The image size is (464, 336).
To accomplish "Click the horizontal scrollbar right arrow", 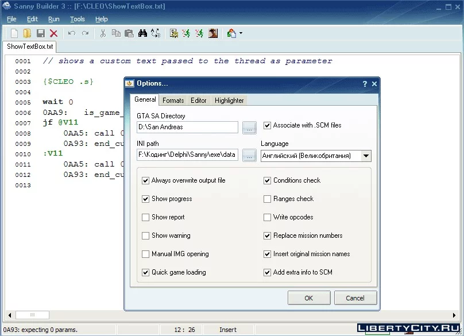I will (454, 315).
